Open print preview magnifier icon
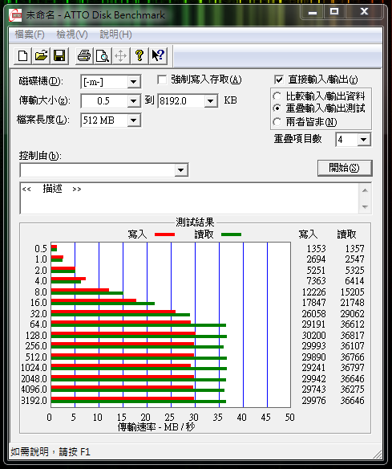Image resolution: width=392 pixels, height=469 pixels. point(103,55)
